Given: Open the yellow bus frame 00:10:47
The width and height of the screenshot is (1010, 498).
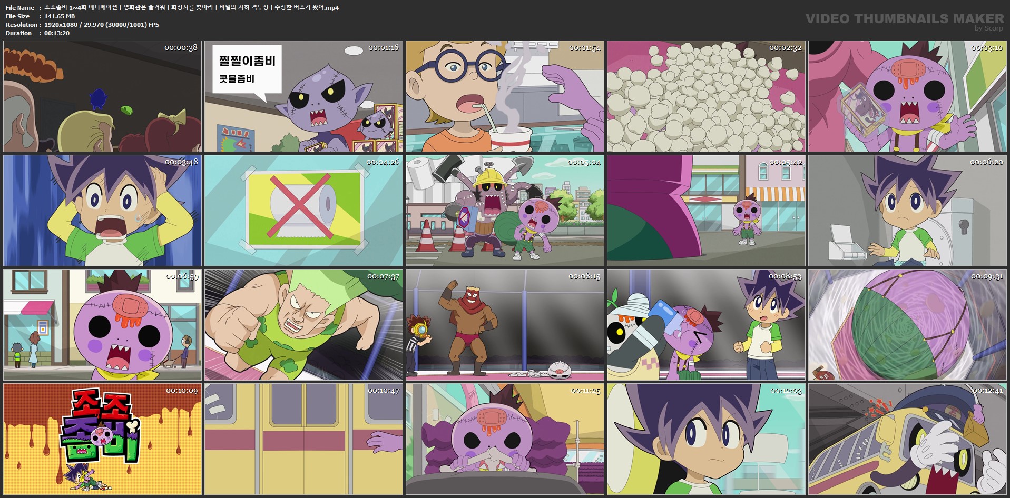Looking at the screenshot, I should click(303, 439).
